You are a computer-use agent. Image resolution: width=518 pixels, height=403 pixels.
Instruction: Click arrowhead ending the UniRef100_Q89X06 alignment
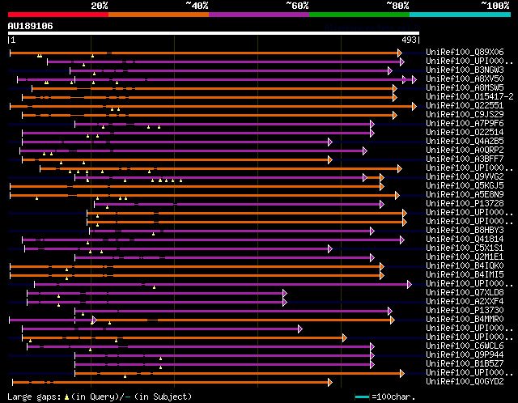[400, 53]
